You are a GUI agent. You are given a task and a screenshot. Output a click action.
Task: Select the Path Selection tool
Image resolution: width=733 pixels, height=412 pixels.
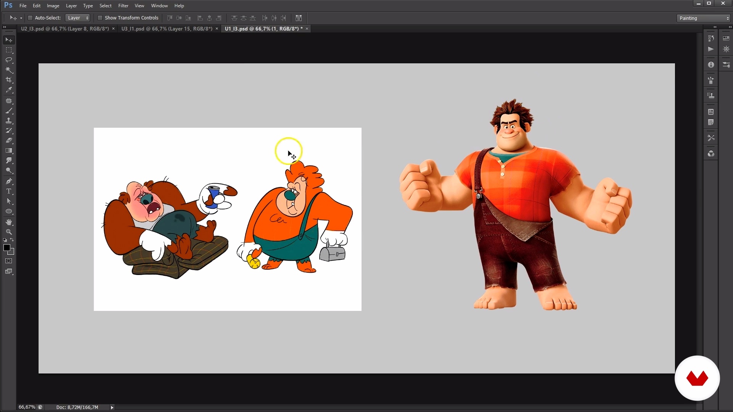click(x=9, y=201)
